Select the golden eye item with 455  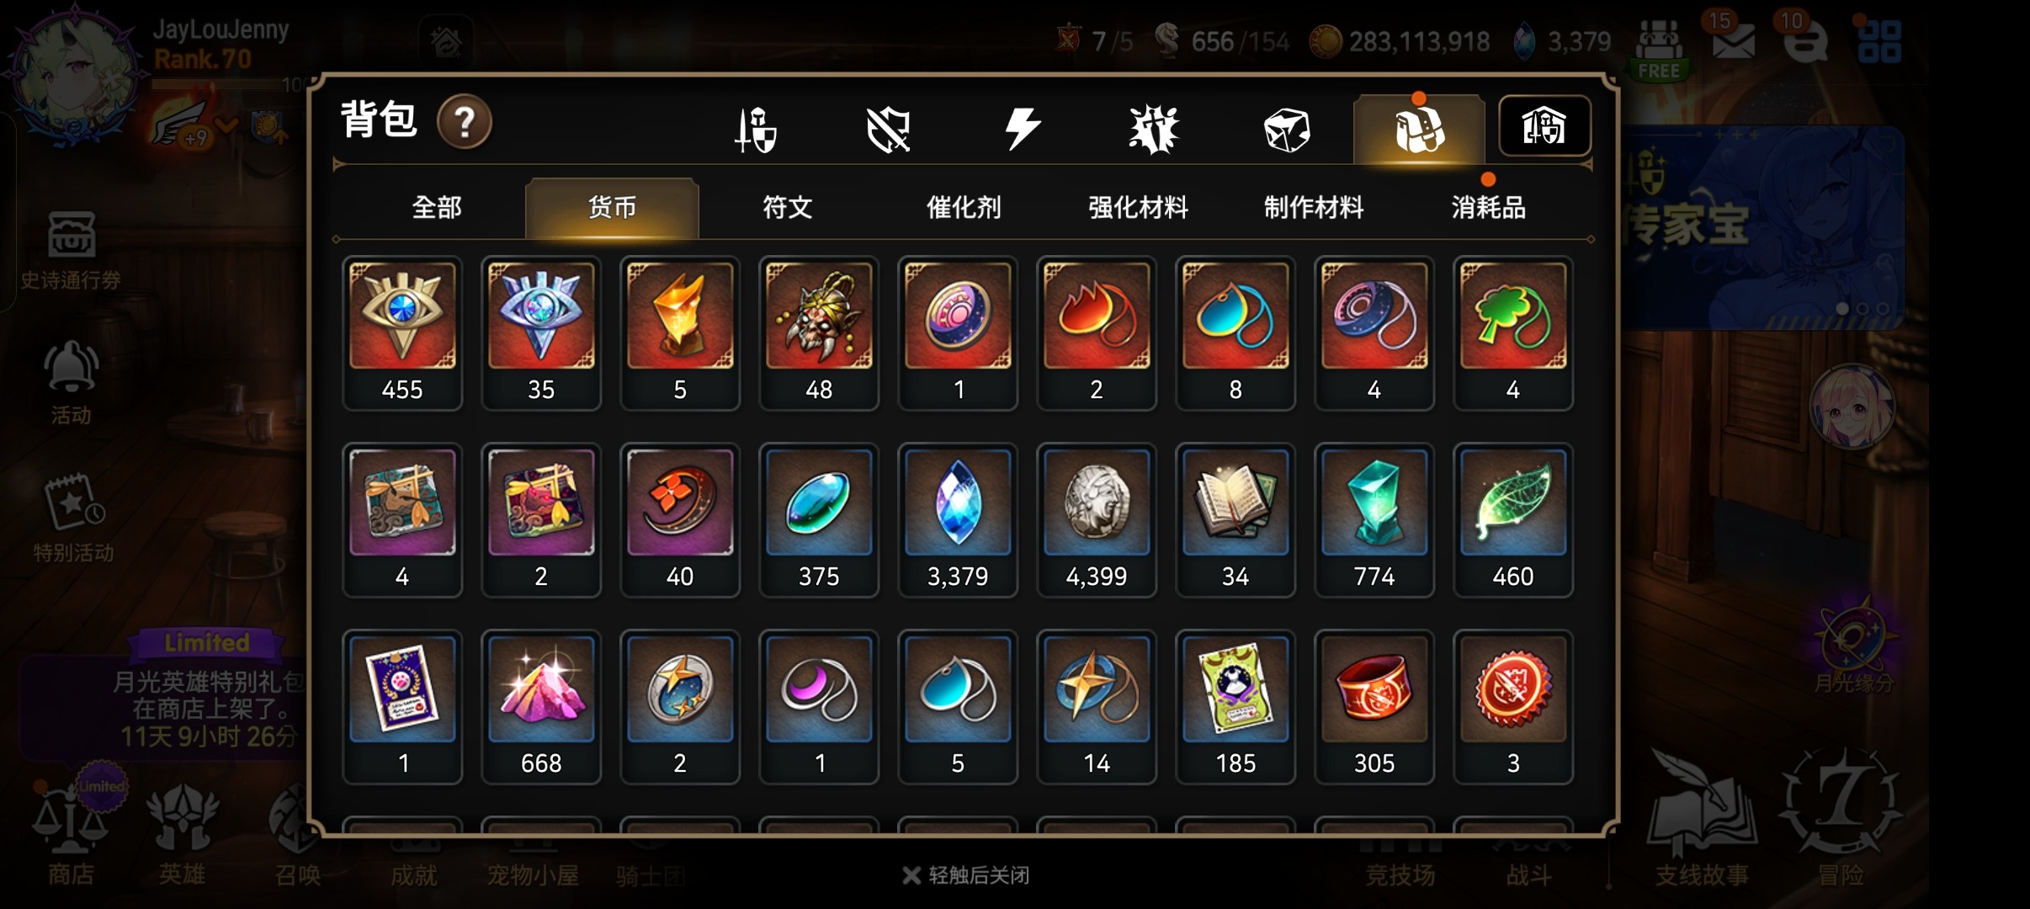pyautogui.click(x=402, y=333)
